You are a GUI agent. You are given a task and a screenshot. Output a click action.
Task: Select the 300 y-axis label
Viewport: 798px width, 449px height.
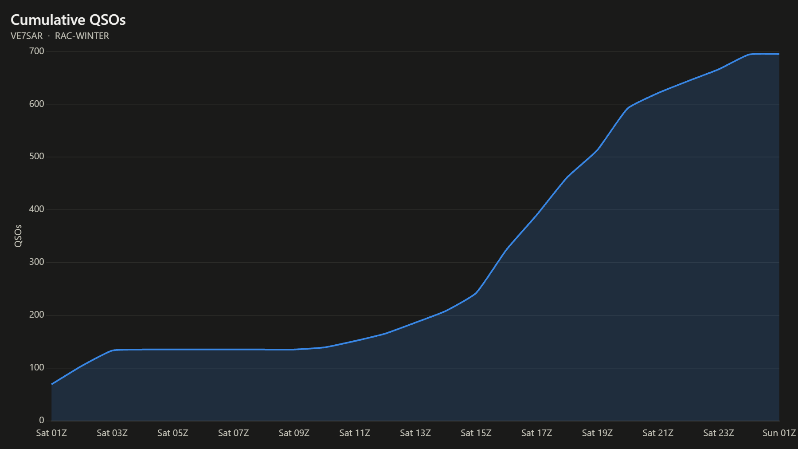click(x=37, y=262)
